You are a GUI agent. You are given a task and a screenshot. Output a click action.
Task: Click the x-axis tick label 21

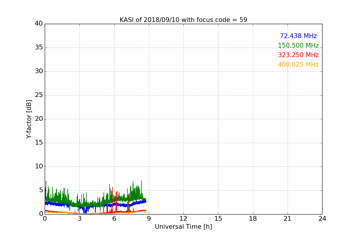point(288,219)
